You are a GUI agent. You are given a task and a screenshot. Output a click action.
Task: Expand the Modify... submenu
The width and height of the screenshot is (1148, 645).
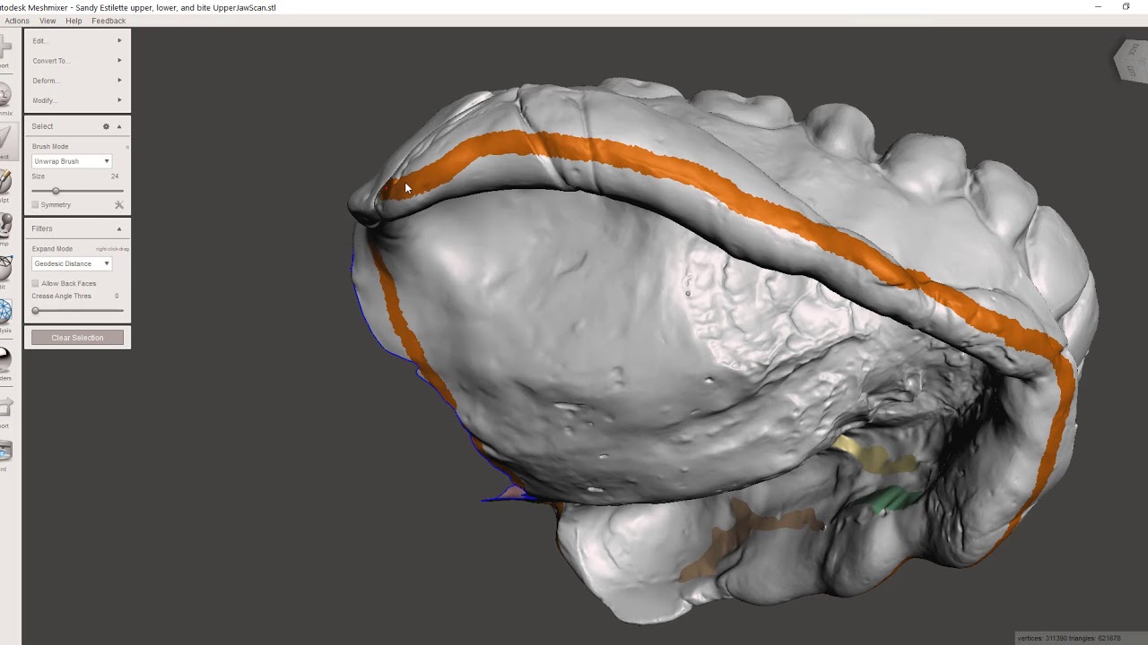pos(77,100)
